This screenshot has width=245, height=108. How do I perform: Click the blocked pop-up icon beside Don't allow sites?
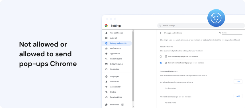[166, 63]
